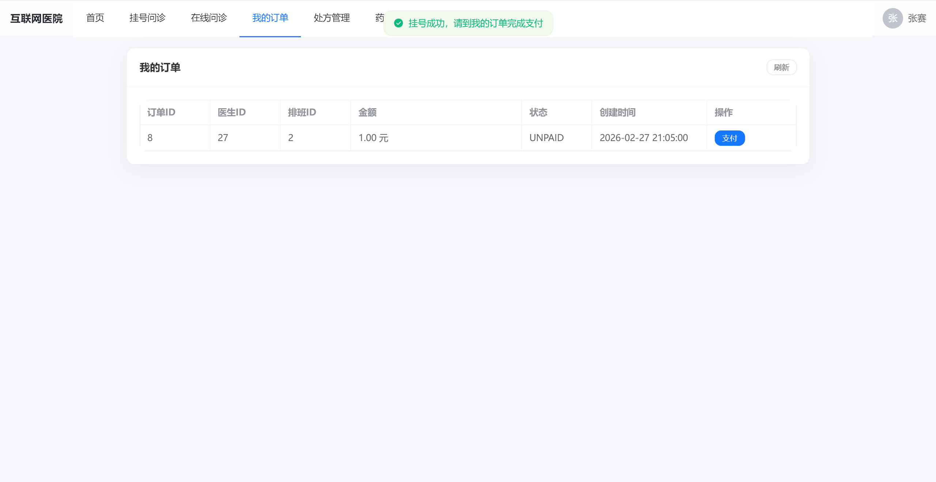Click the 我的订单 card title
The width and height of the screenshot is (936, 482).
[x=160, y=68]
